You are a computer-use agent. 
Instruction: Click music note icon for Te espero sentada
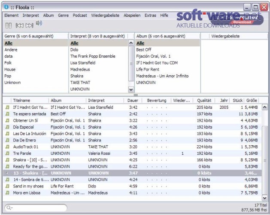pyautogui.click(x=7, y=114)
